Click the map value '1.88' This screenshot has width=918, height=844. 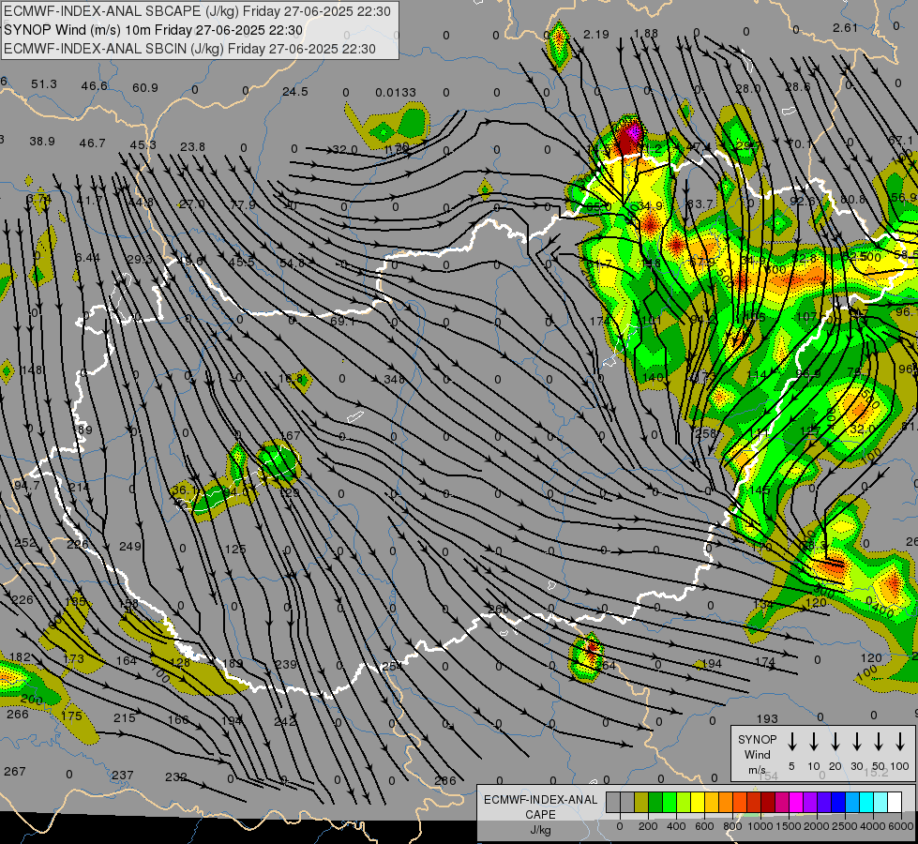pos(645,34)
